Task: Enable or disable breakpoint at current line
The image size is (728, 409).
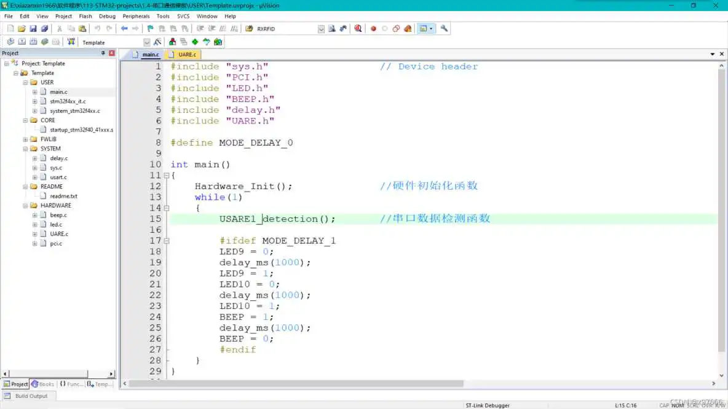Action: click(x=384, y=28)
